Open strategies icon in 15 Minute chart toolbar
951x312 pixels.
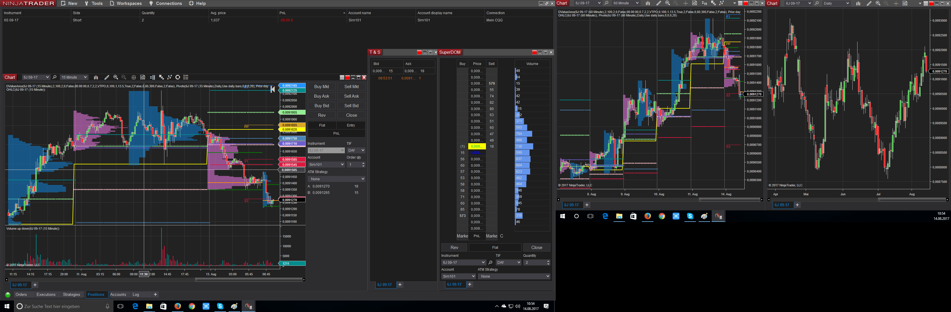coord(170,77)
